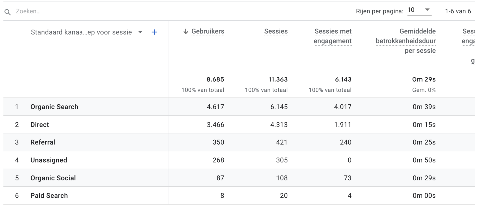
Task: Select the Organic Search row
Action: click(x=54, y=107)
